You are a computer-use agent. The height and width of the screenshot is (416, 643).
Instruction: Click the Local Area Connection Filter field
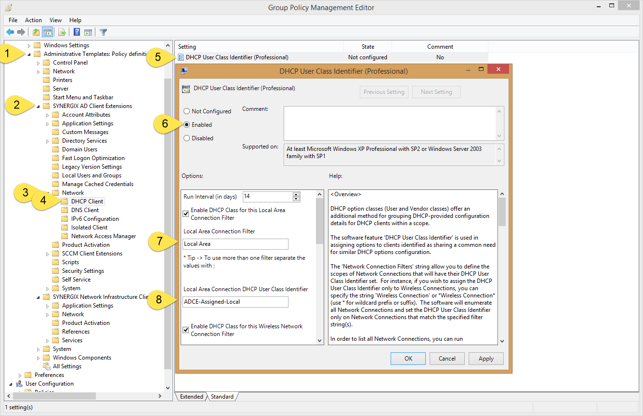click(236, 244)
